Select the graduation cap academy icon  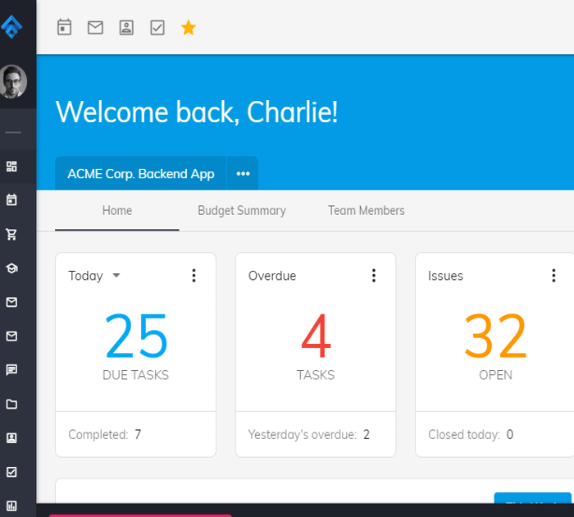pos(11,268)
